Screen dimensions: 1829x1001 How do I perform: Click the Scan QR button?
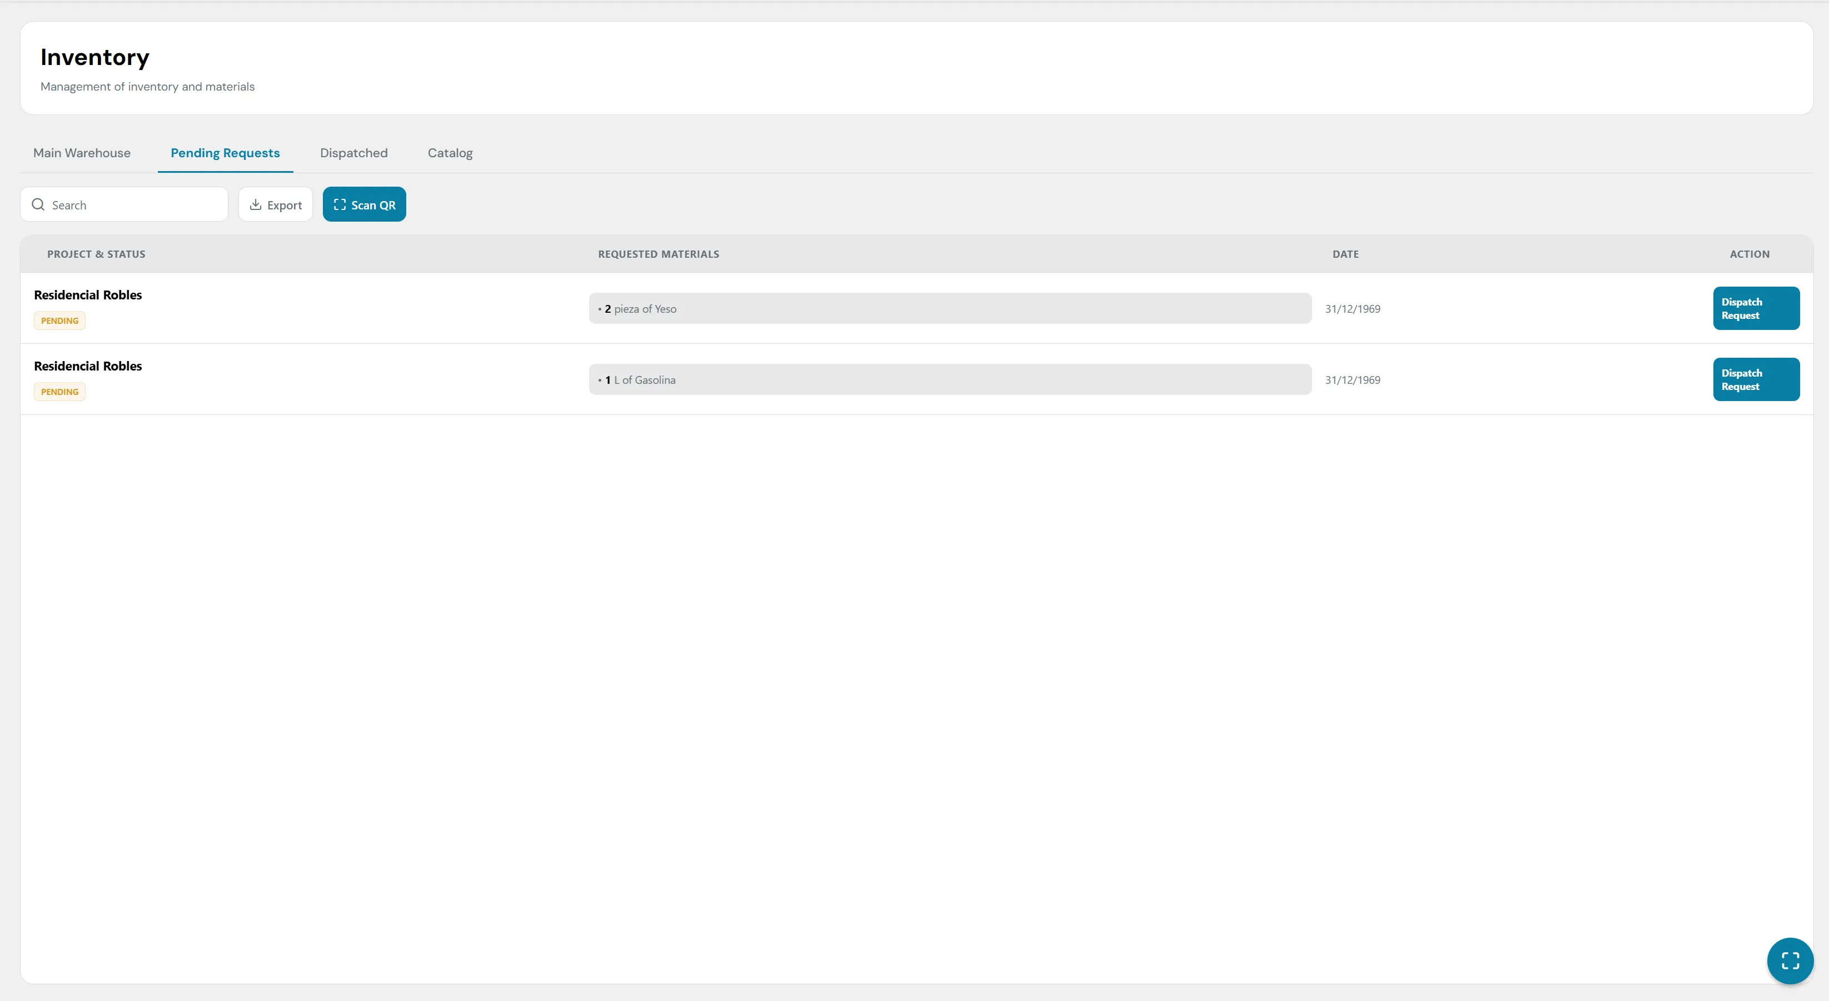(x=364, y=204)
